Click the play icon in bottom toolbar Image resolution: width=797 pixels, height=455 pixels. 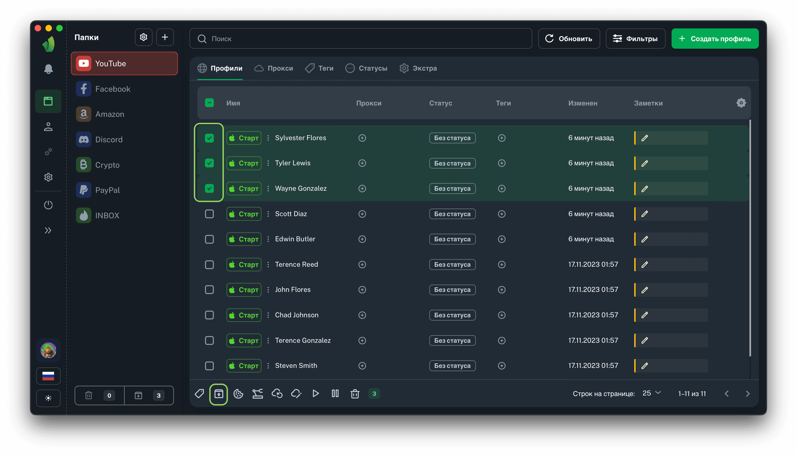[316, 394]
